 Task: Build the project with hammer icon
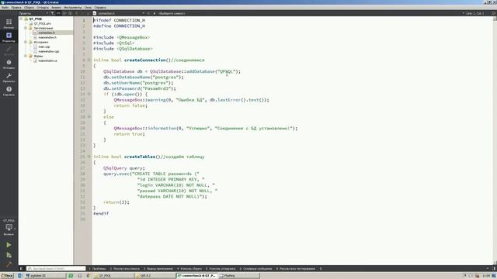[x=9, y=263]
